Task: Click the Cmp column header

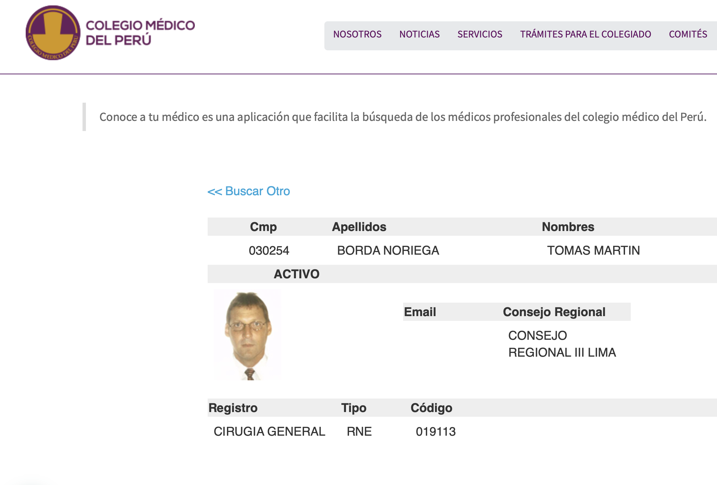Action: pyautogui.click(x=263, y=227)
